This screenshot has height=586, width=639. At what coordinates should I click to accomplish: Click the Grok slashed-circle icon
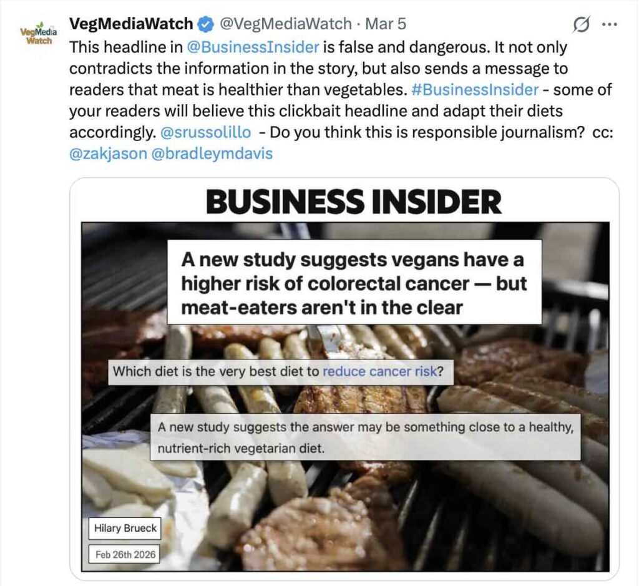[x=581, y=25]
